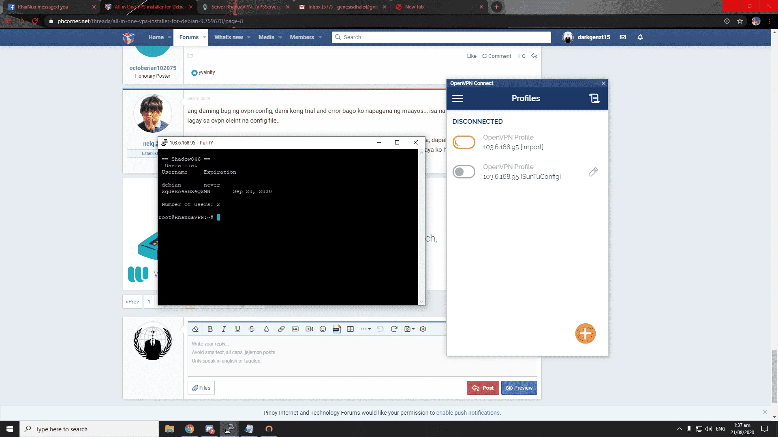Open octoberian102075 user profile

tap(153, 68)
